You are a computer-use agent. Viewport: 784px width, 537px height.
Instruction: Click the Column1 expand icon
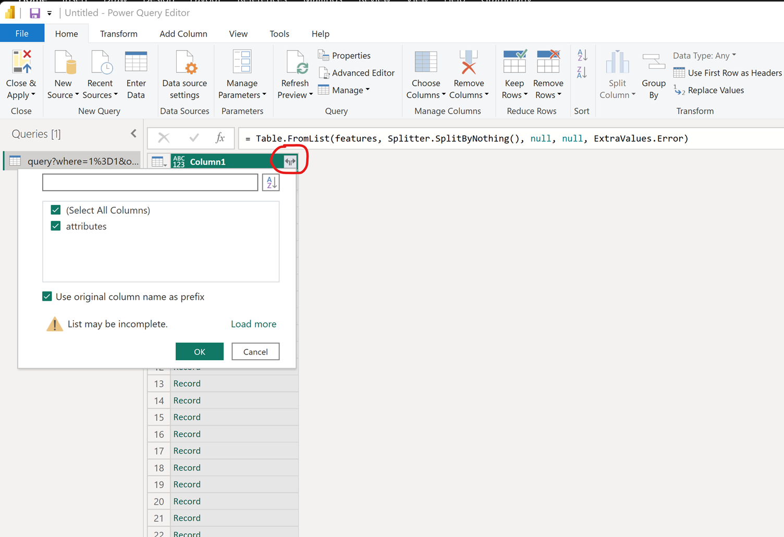tap(290, 162)
